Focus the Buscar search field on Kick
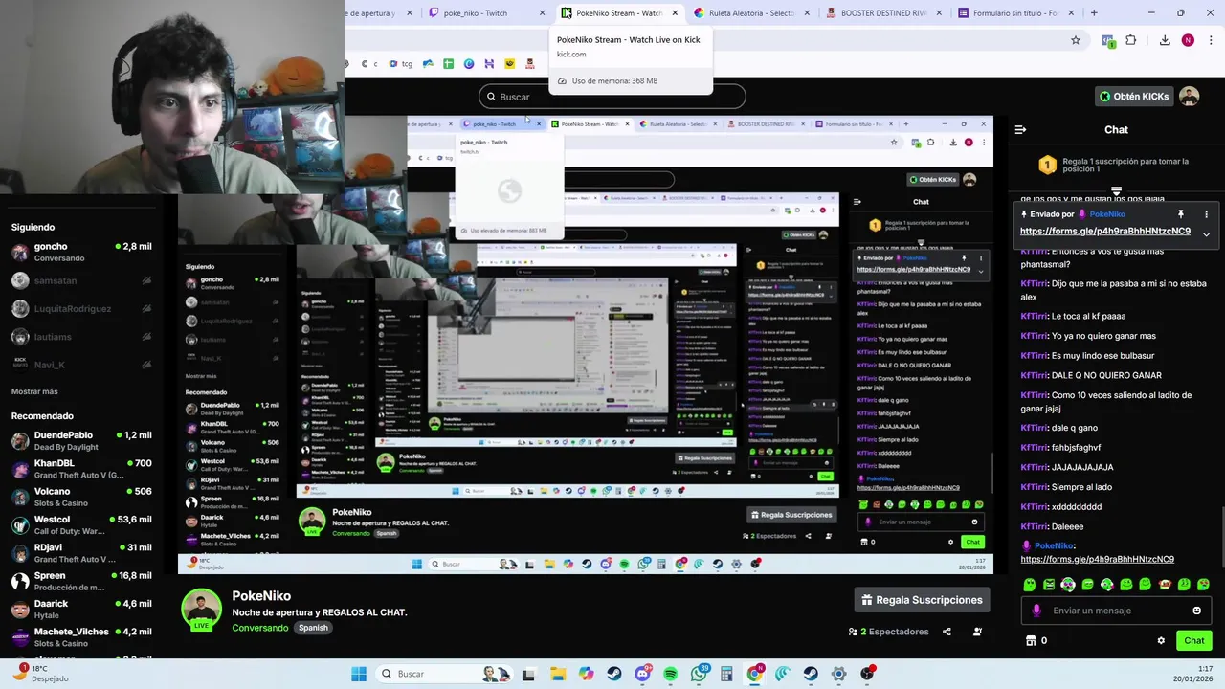 [612, 97]
